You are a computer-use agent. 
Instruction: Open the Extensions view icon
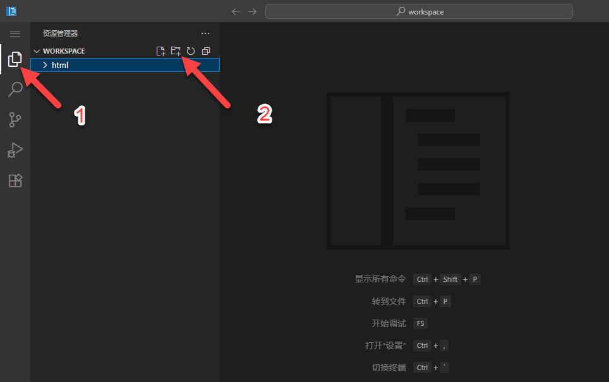tap(15, 180)
